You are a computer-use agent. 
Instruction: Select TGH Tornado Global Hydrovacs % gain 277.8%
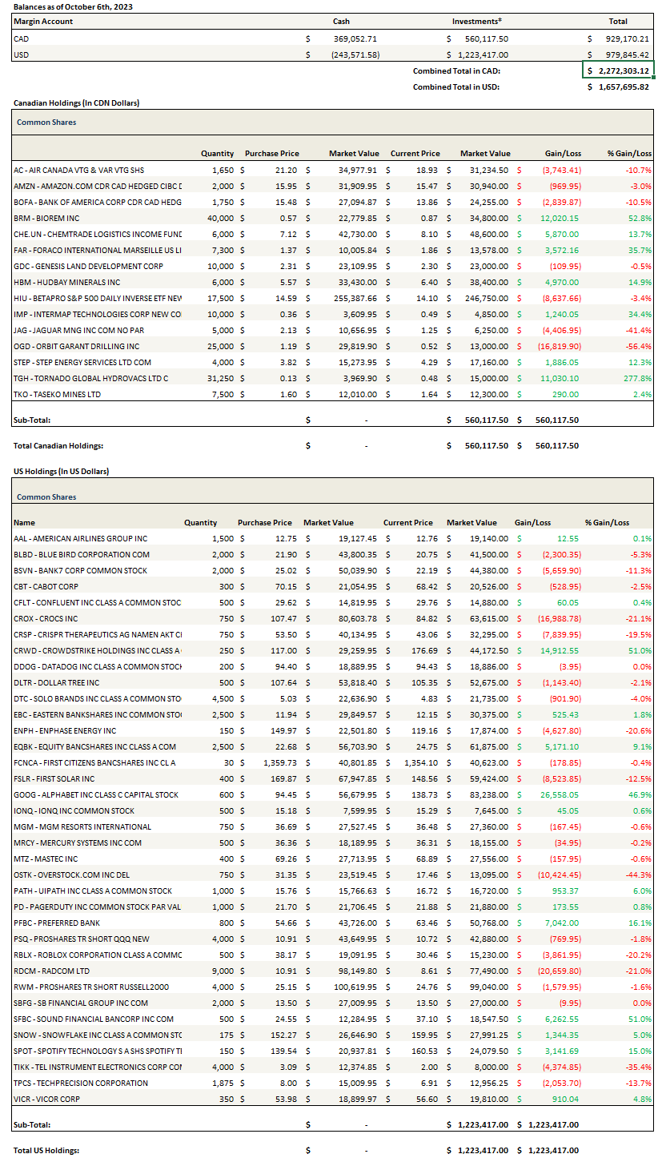(637, 378)
